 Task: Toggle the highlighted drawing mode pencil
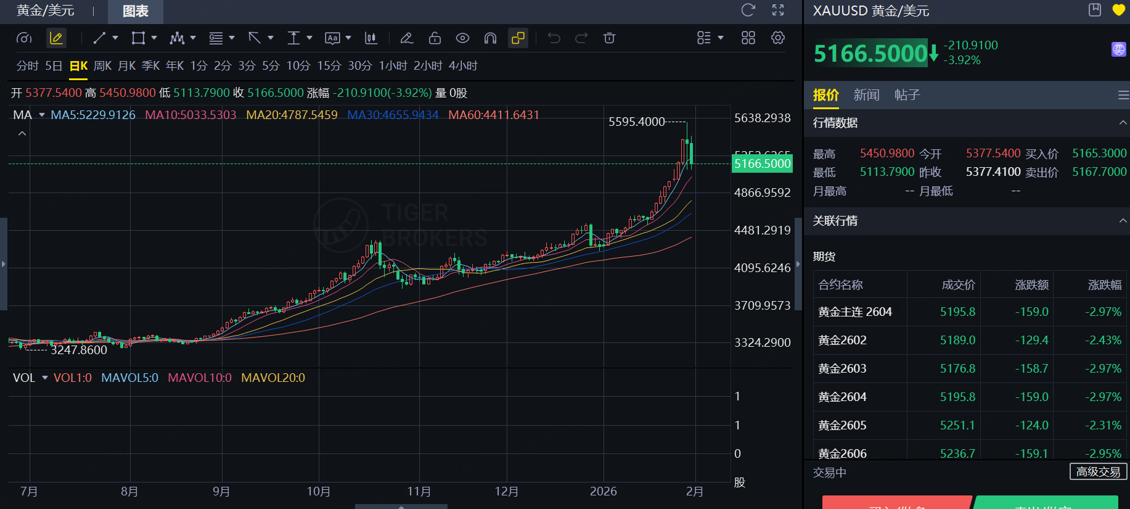tap(56, 38)
